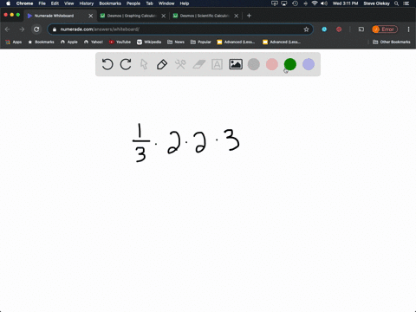Open the File menu

point(42,3)
